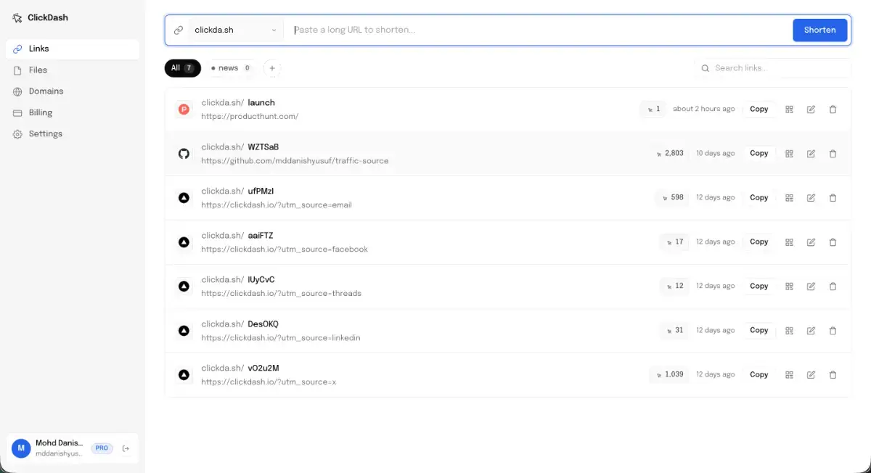The image size is (871, 473).
Task: Expand the clickda.sh domain dropdown
Action: click(235, 30)
